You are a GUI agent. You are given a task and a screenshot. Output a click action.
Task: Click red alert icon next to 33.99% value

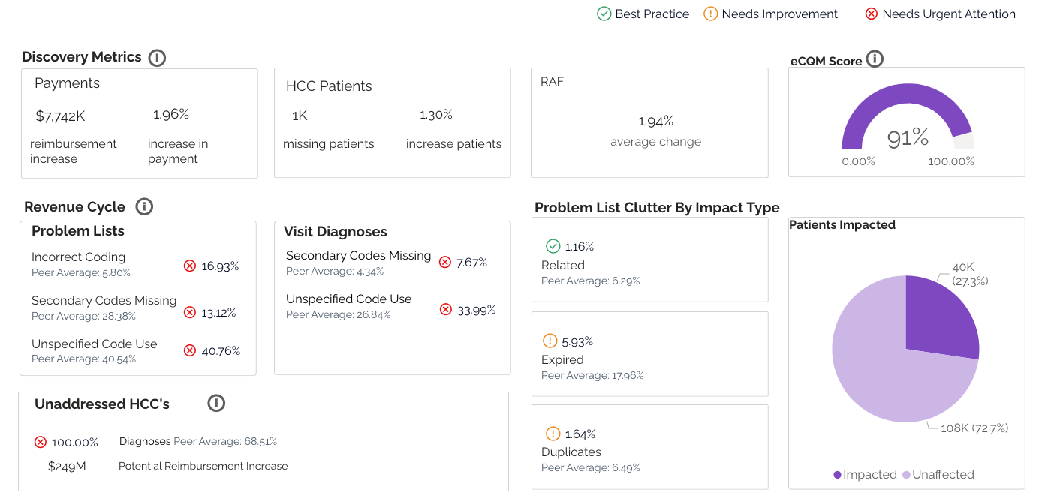tap(446, 310)
